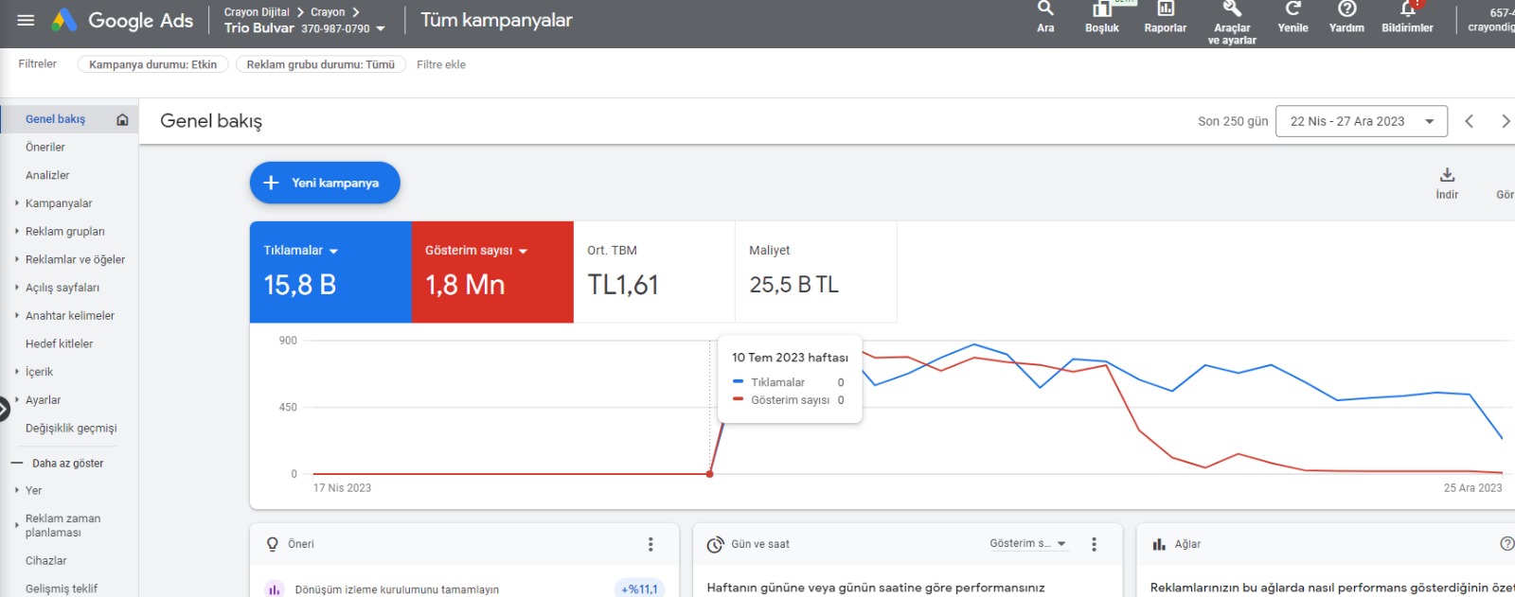Viewport: 1515px width, 597px height.
Task: Expand collapsed side panel arrow
Action: tap(5, 408)
